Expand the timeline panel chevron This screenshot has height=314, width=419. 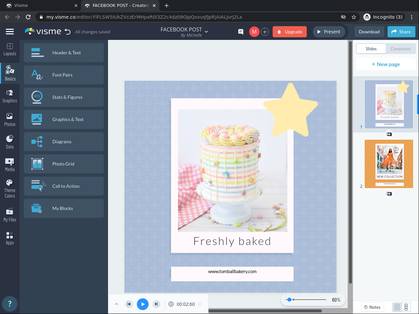[117, 304]
